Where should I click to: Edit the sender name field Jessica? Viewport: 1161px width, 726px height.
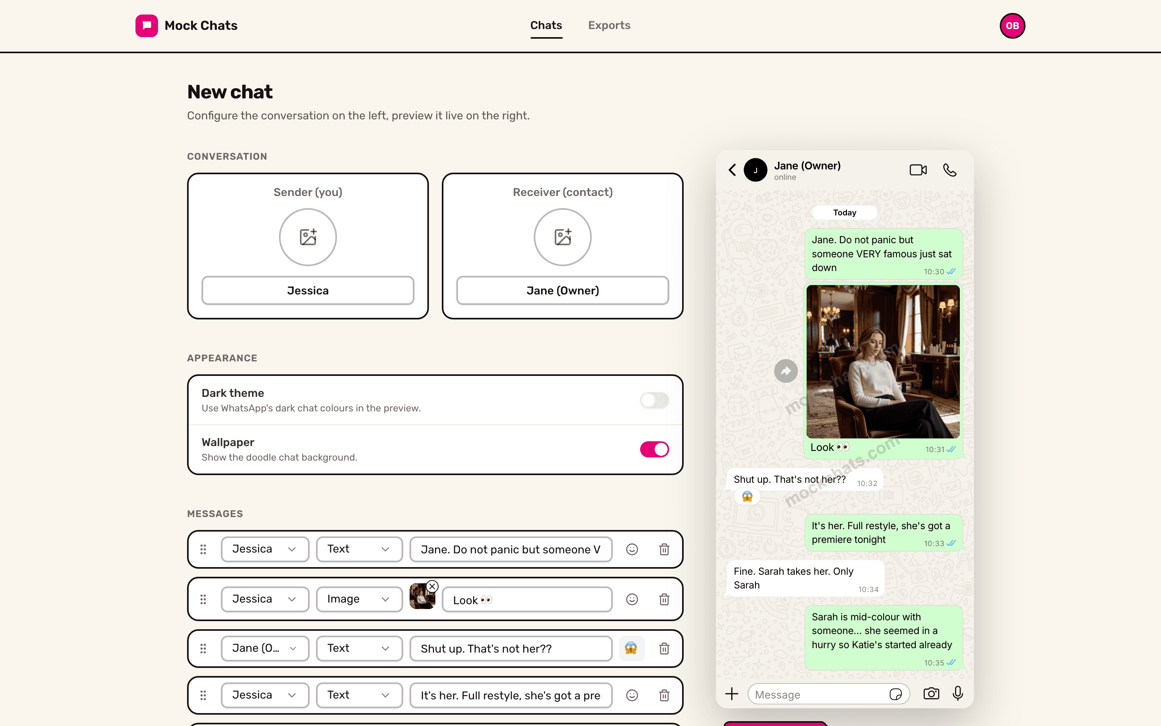pyautogui.click(x=308, y=290)
